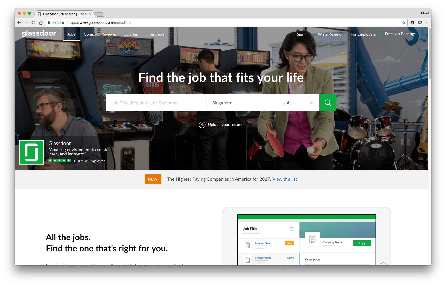Viewport: 446px width, 286px height.
Task: Click the Free Job Postings button
Action: [x=400, y=34]
